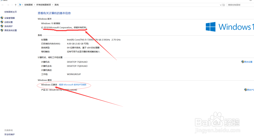Click the 搜索控制面板 search field
Image resolution: width=254 pixels, height=139 pixels.
240,5
